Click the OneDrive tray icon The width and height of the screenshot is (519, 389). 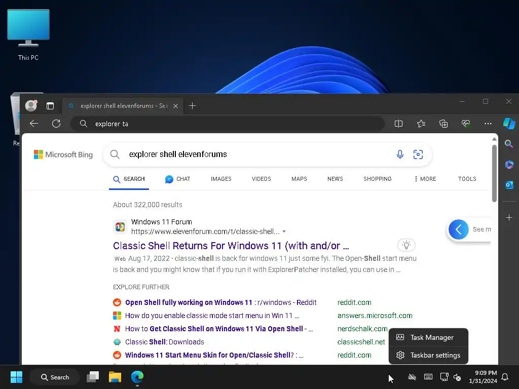click(x=412, y=377)
